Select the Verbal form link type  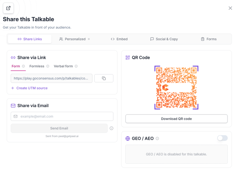click(63, 66)
